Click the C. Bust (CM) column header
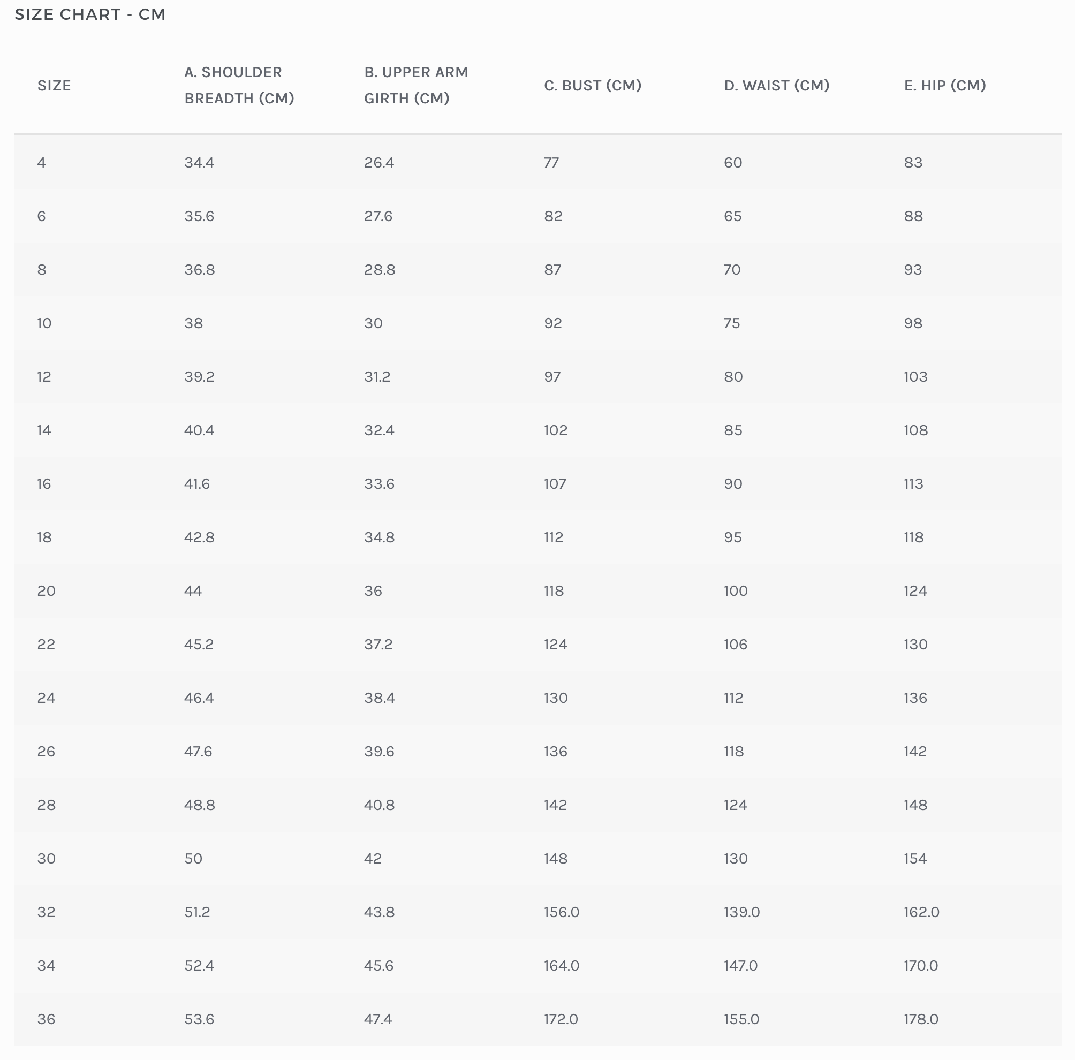 pyautogui.click(x=593, y=86)
